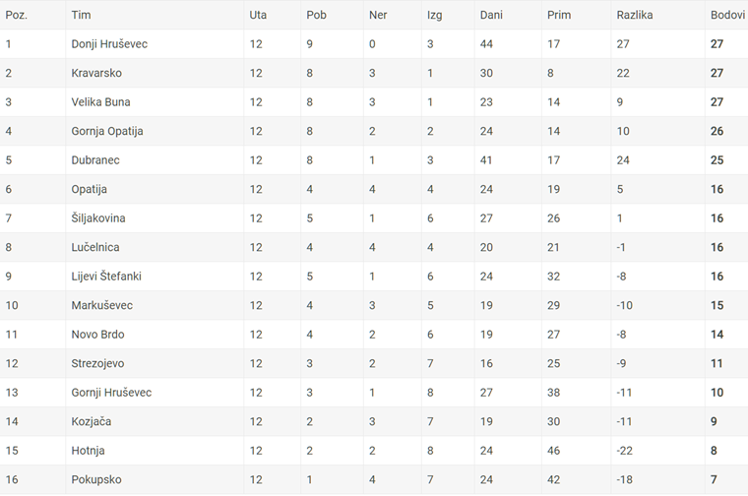Click the Tim column header

[x=81, y=15]
